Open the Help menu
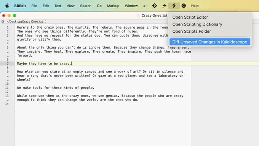The width and height of the screenshot is (259, 146). click(x=195, y=6)
